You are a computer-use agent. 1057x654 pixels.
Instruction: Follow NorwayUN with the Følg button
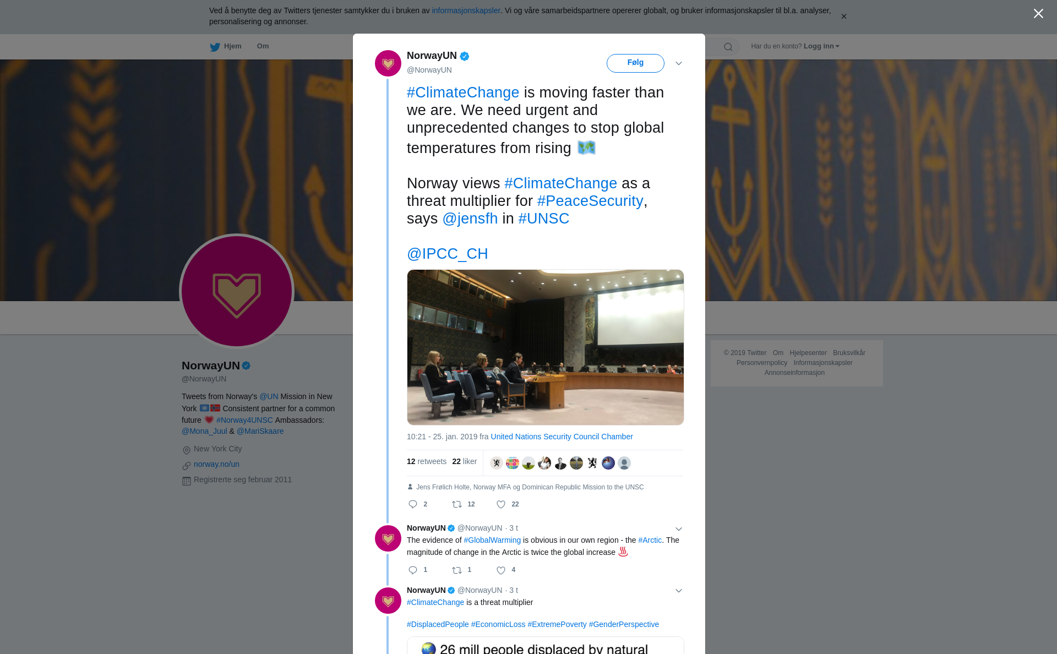click(x=635, y=63)
